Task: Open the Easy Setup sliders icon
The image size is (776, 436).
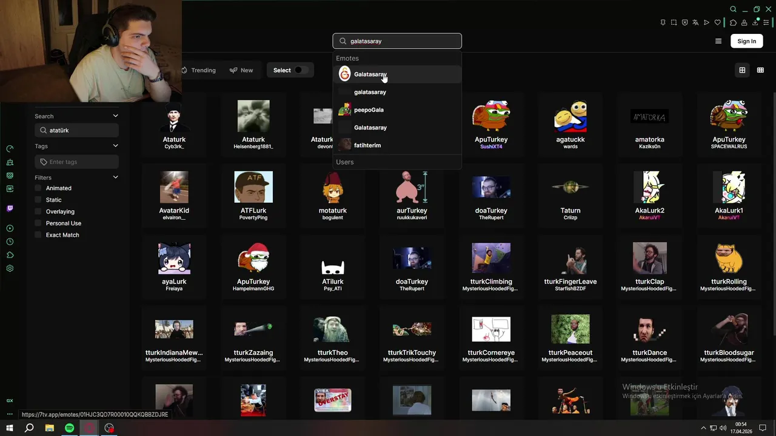Action: click(766, 22)
